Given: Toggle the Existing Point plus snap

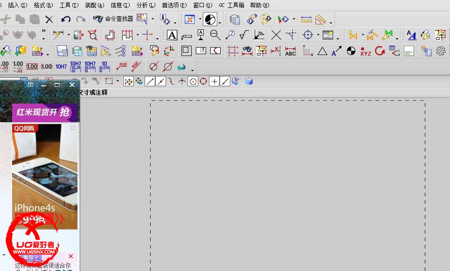Looking at the screenshot, I should (215, 82).
